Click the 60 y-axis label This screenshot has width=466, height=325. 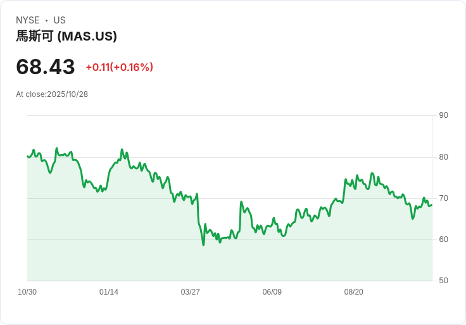(444, 239)
